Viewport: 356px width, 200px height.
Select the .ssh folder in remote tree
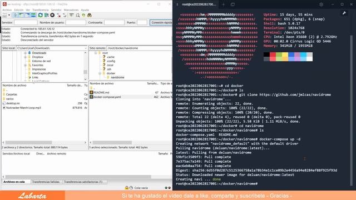pyautogui.click(x=109, y=69)
